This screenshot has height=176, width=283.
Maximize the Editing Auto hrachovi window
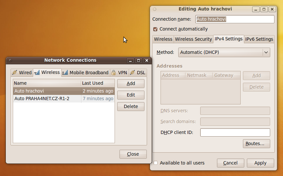(264, 10)
